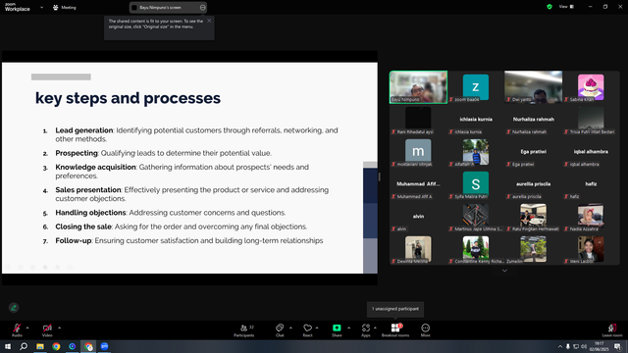Select Dwi yanto's video tile
Viewport: 628px width, 353px height.
[534, 87]
